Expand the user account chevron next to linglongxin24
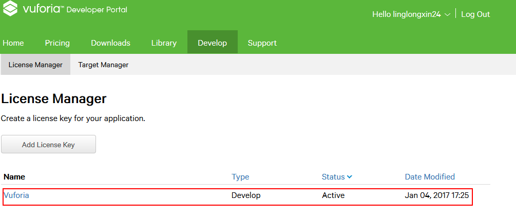Image resolution: width=516 pixels, height=219 pixels. (x=447, y=14)
